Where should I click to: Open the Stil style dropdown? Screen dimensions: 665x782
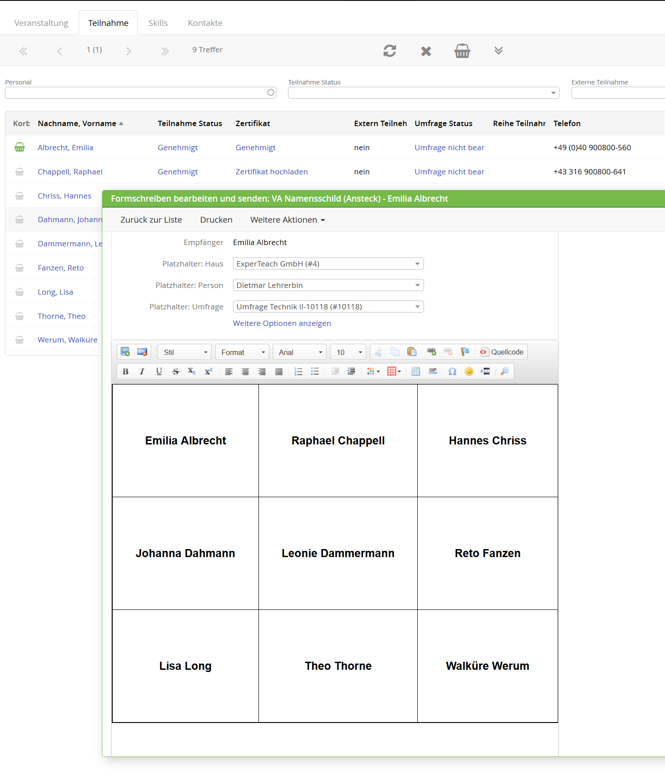click(185, 352)
